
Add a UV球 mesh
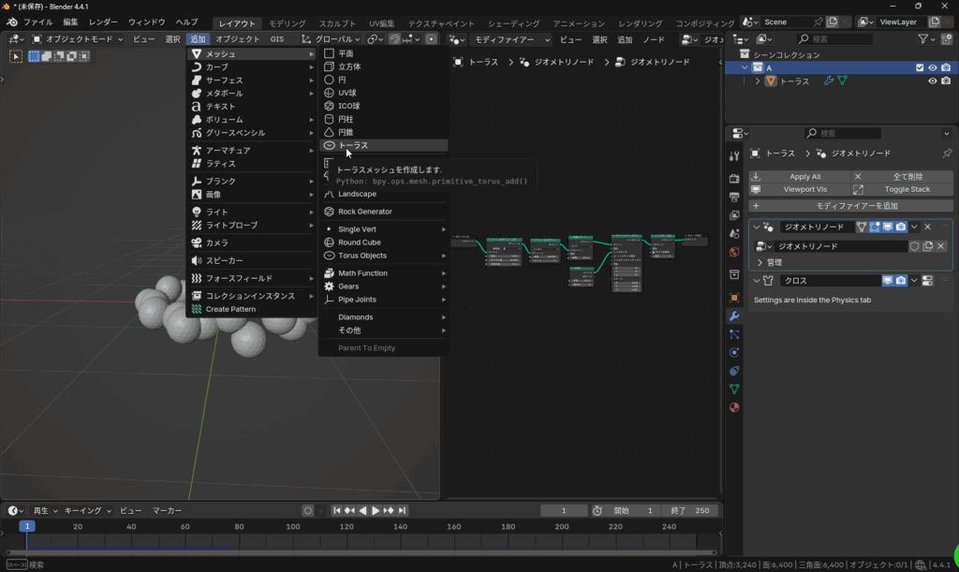point(383,93)
